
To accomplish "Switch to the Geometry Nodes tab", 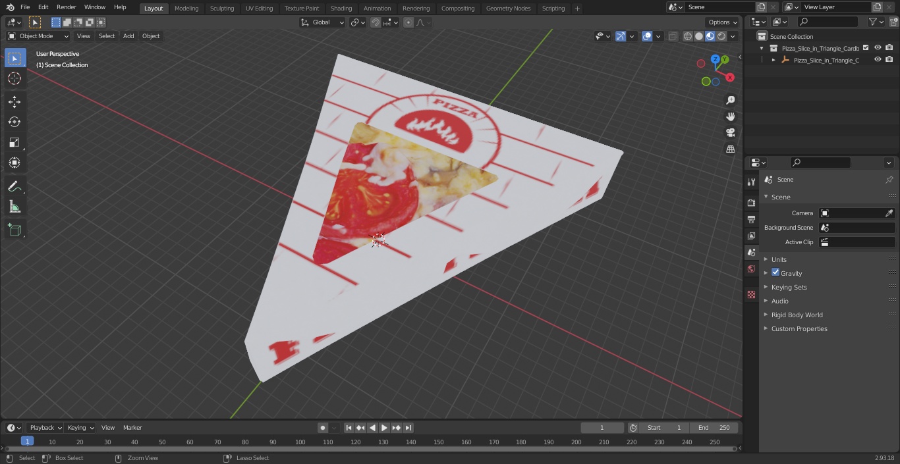I will pos(508,8).
